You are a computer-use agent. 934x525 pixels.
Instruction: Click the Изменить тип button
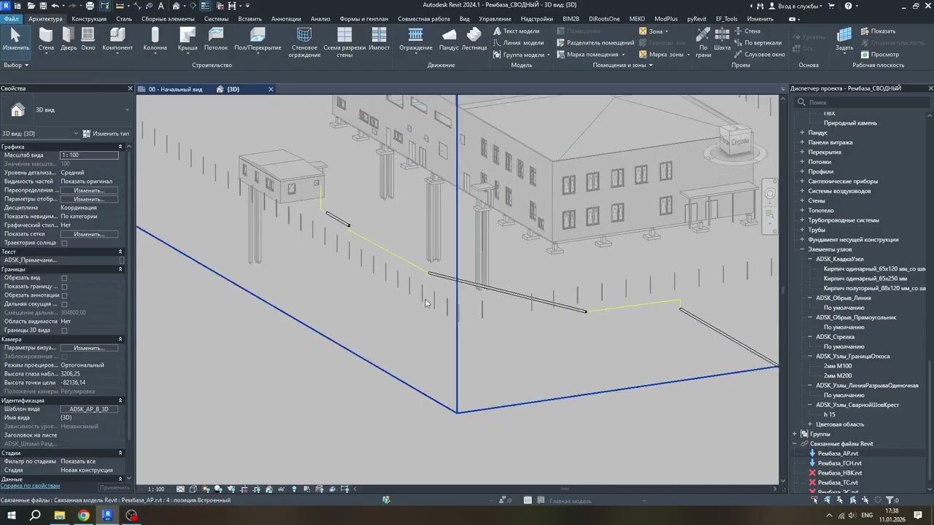pyautogui.click(x=106, y=133)
